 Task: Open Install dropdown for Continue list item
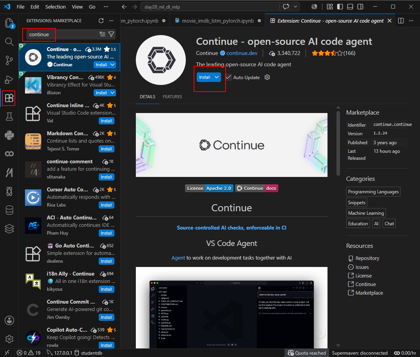coord(112,65)
